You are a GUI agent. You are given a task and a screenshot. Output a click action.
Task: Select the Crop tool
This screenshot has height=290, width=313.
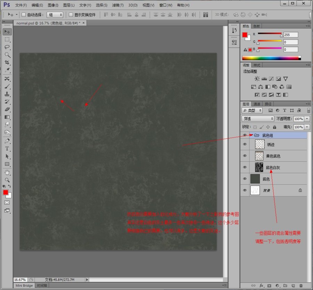(x=7, y=63)
